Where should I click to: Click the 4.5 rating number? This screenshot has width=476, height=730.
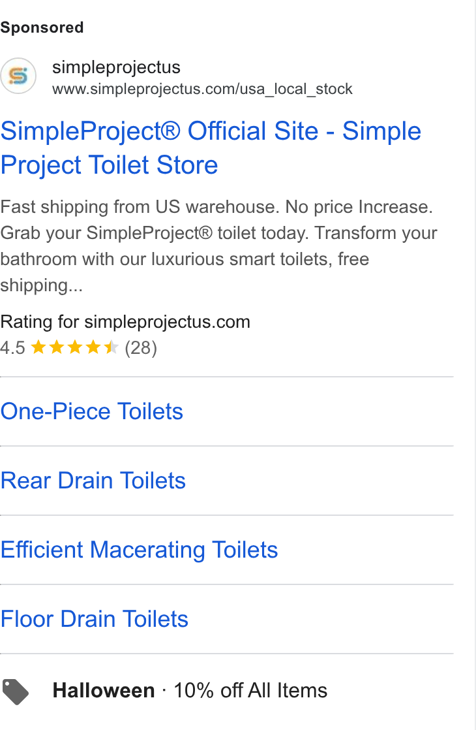click(12, 348)
